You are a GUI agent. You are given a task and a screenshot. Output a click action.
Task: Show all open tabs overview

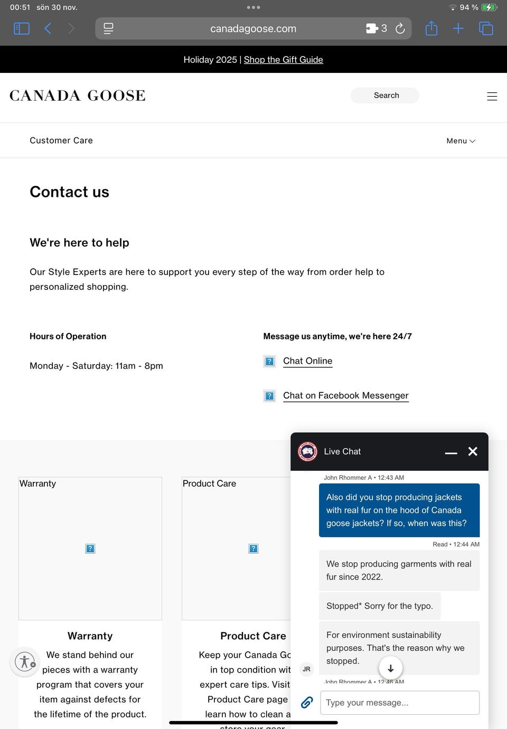486,29
